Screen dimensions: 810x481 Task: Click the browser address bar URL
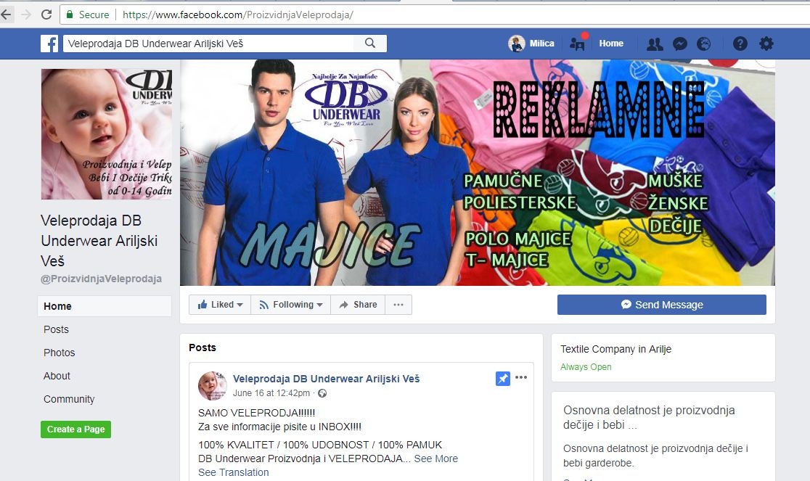[237, 15]
